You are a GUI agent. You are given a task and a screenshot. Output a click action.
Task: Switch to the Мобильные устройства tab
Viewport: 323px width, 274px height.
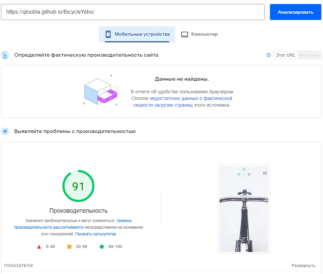[x=137, y=34]
